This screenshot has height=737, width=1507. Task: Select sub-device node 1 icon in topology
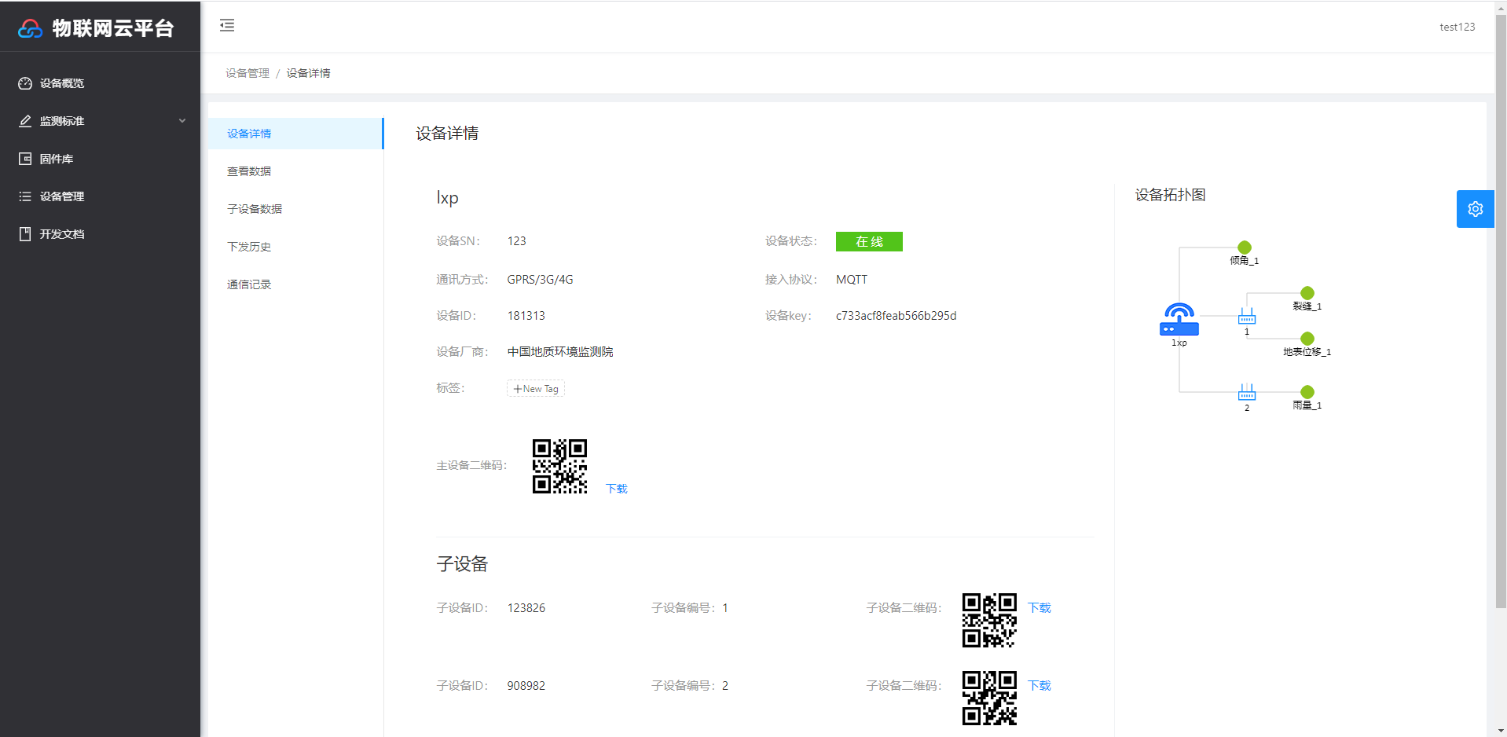1247,316
